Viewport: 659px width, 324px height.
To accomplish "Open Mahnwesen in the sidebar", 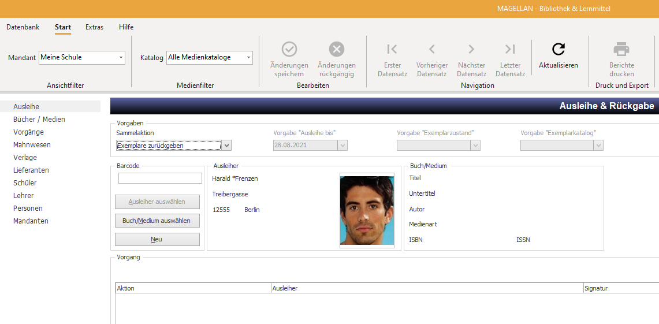I will [32, 144].
